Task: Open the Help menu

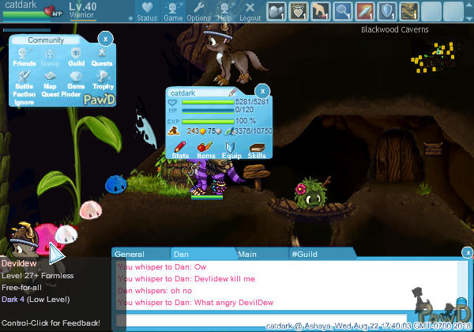Action: pos(224,12)
